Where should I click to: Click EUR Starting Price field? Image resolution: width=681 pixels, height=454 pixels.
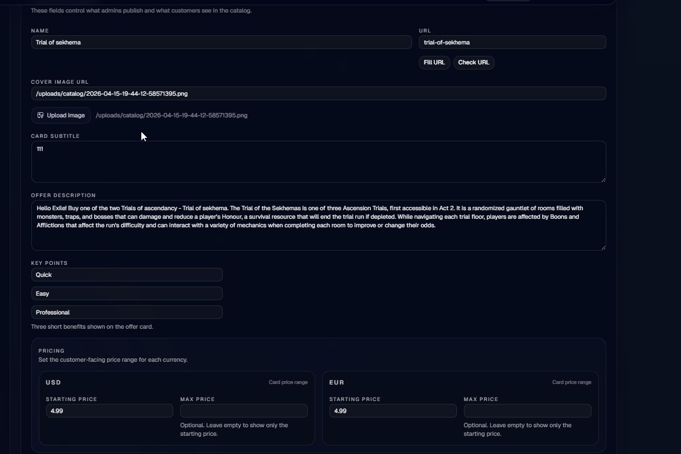pos(393,411)
